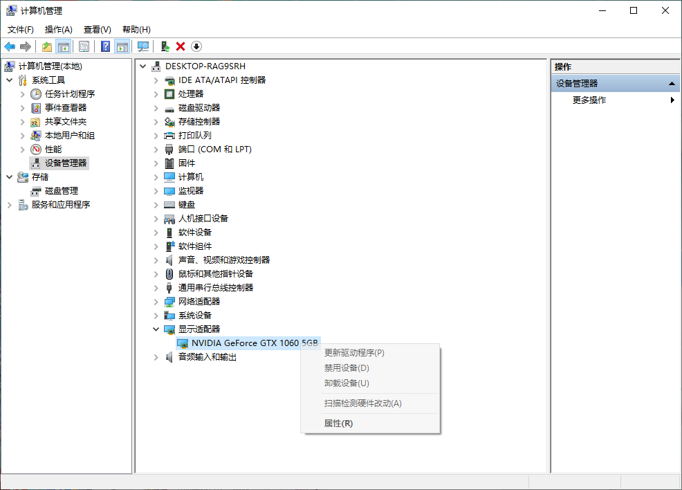682x490 pixels.
Task: Click the scan for hardware changes icon
Action: tap(143, 46)
